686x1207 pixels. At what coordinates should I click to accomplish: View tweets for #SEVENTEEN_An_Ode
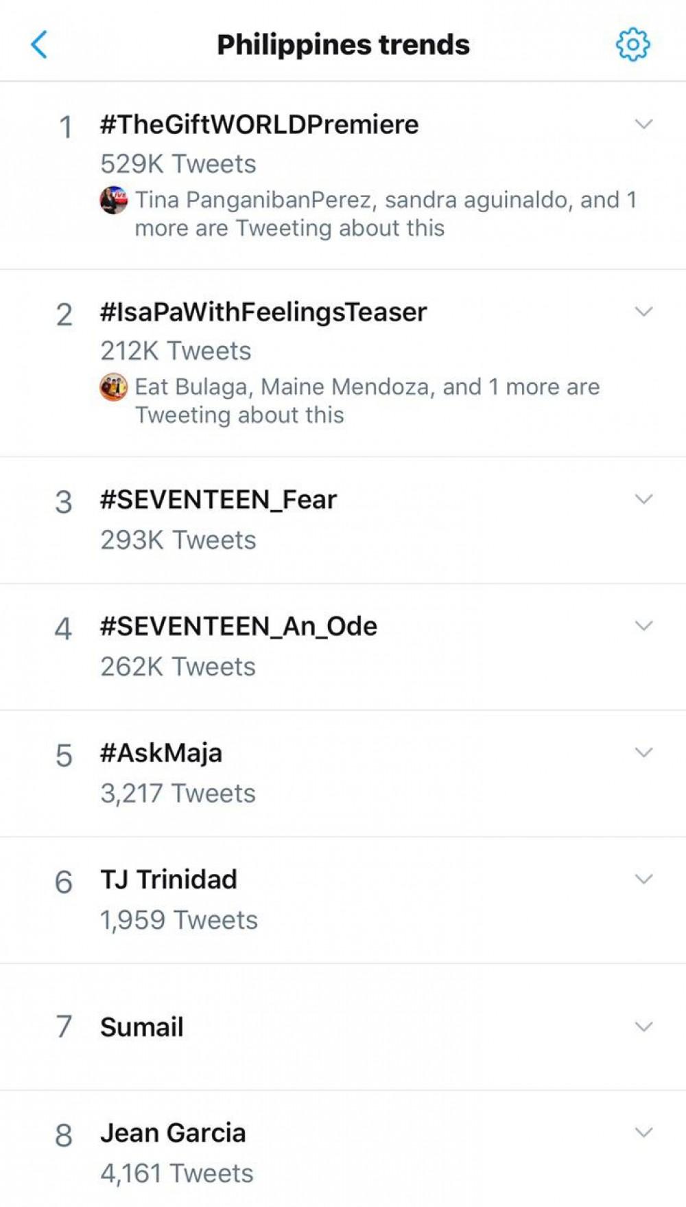(x=239, y=626)
